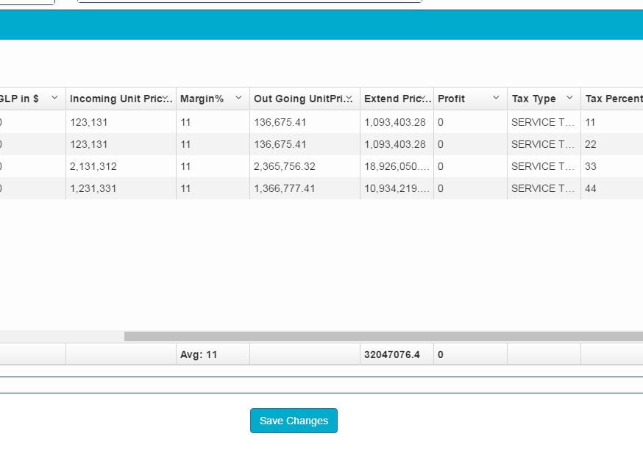Open the GLP in $ column dropdown menu
The width and height of the screenshot is (643, 453).
tap(54, 98)
